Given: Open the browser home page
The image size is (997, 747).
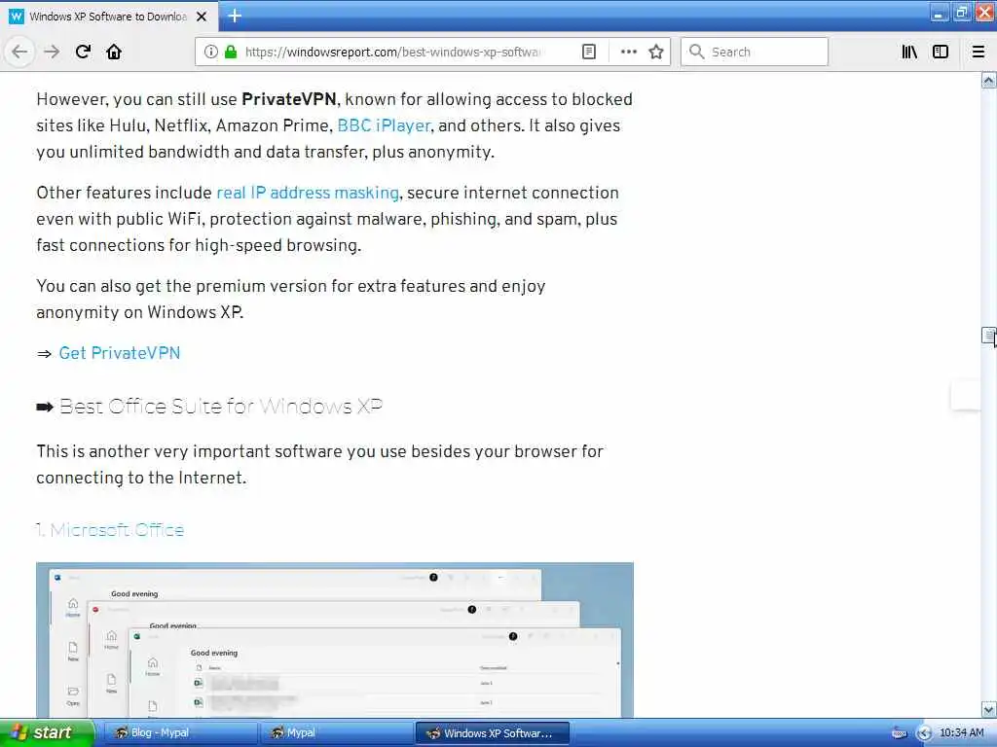Looking at the screenshot, I should coord(114,52).
